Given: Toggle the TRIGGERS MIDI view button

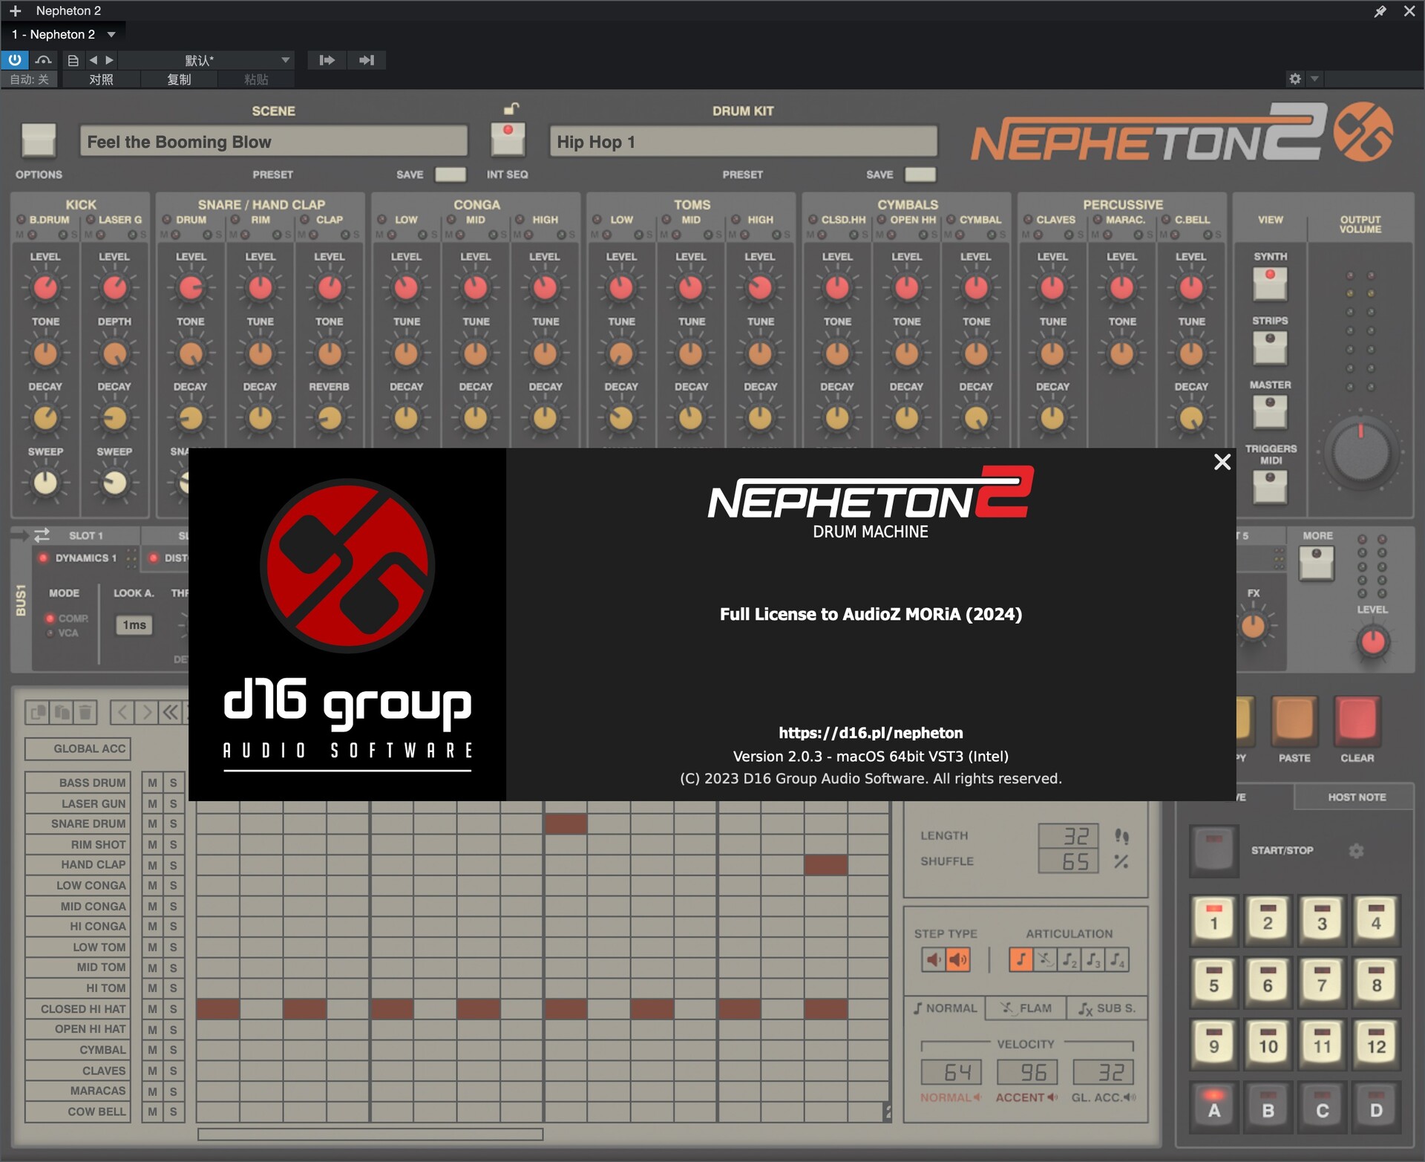Looking at the screenshot, I should pyautogui.click(x=1270, y=487).
